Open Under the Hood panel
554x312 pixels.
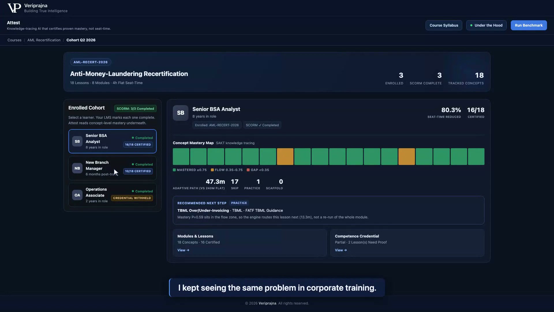[x=486, y=25]
